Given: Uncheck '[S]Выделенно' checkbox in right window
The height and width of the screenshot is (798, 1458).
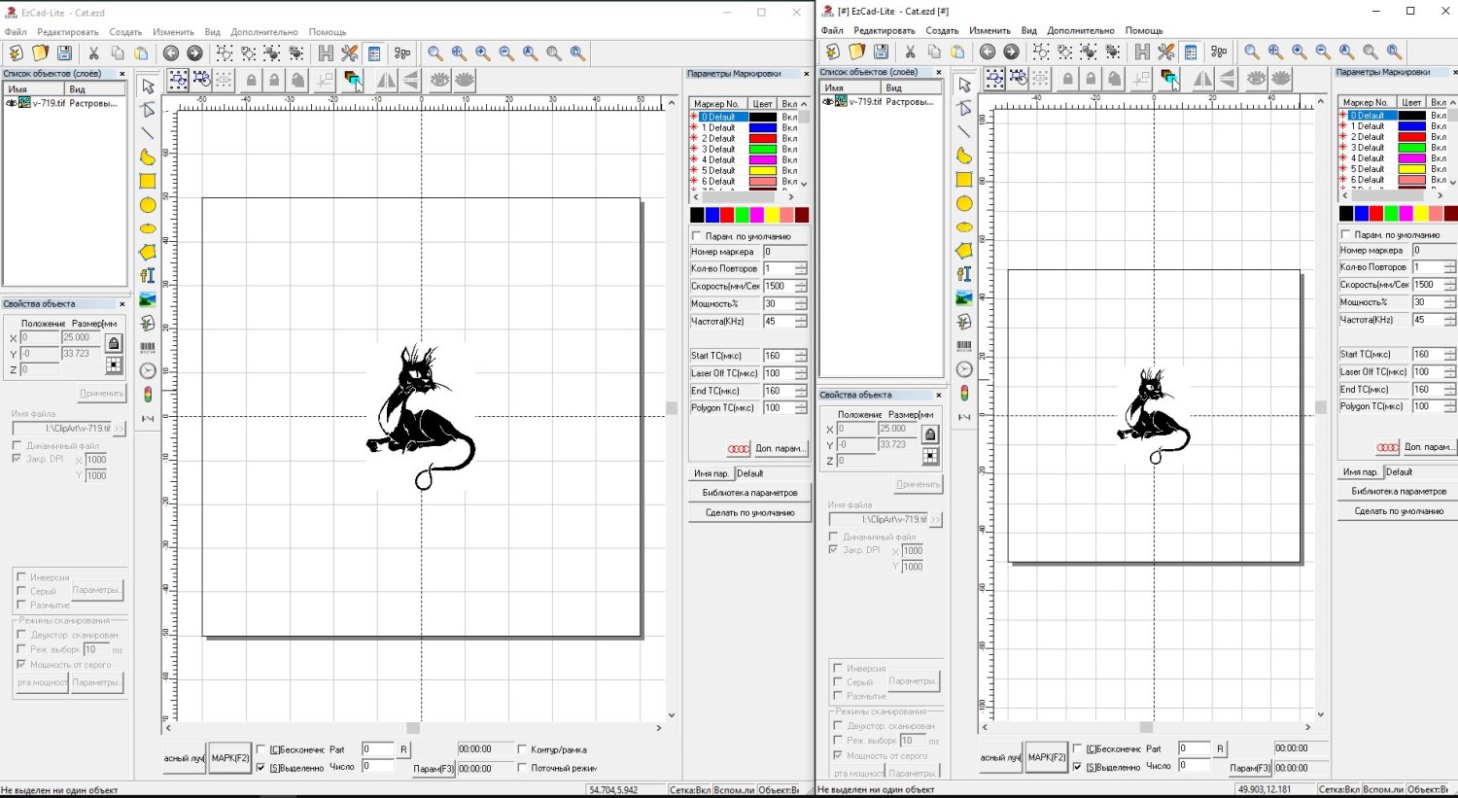Looking at the screenshot, I should click(1077, 767).
